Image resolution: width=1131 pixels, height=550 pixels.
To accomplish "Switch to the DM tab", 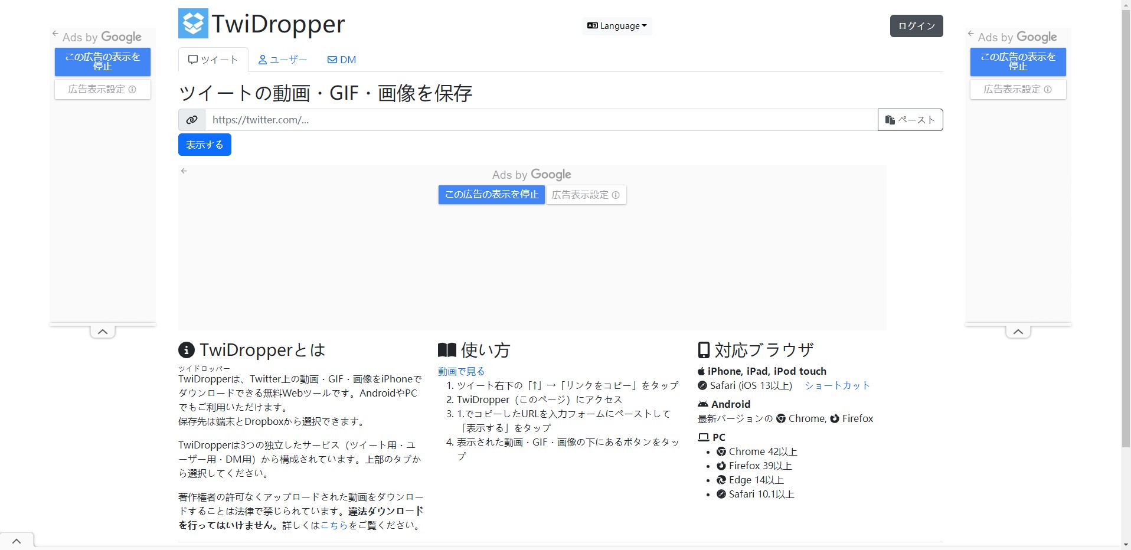I will pyautogui.click(x=342, y=60).
